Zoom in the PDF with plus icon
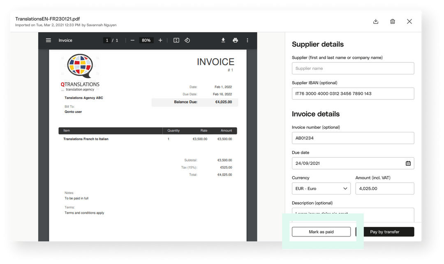444x264 pixels. pos(160,40)
